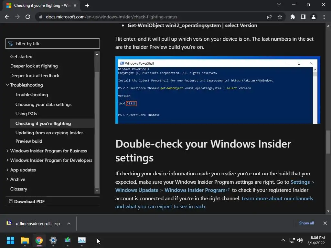The width and height of the screenshot is (331, 248).
Task: Open Deeper look at flighting
Action: (34, 66)
